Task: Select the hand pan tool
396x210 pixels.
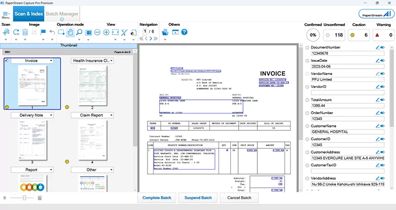Action: [70, 33]
